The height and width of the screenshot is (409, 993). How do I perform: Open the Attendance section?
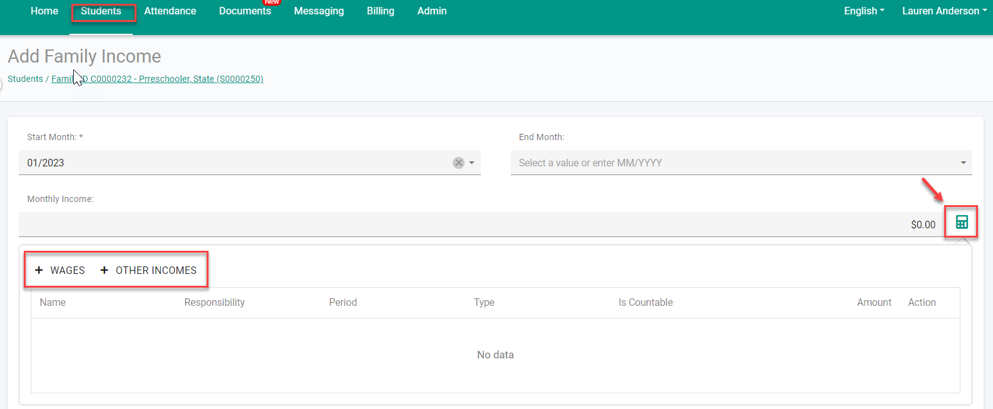coord(170,11)
